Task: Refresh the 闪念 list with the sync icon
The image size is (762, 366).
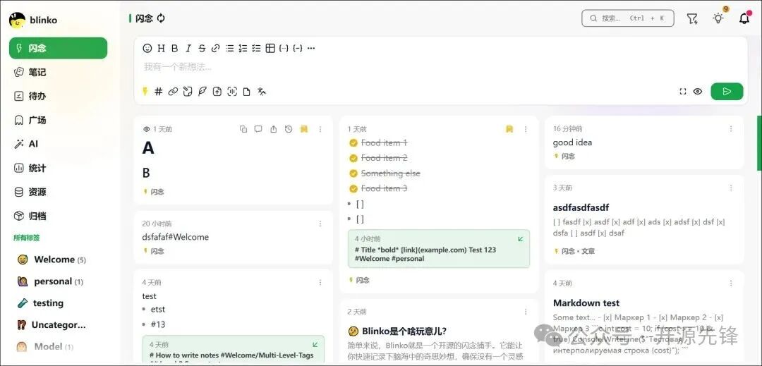Action: [x=161, y=18]
